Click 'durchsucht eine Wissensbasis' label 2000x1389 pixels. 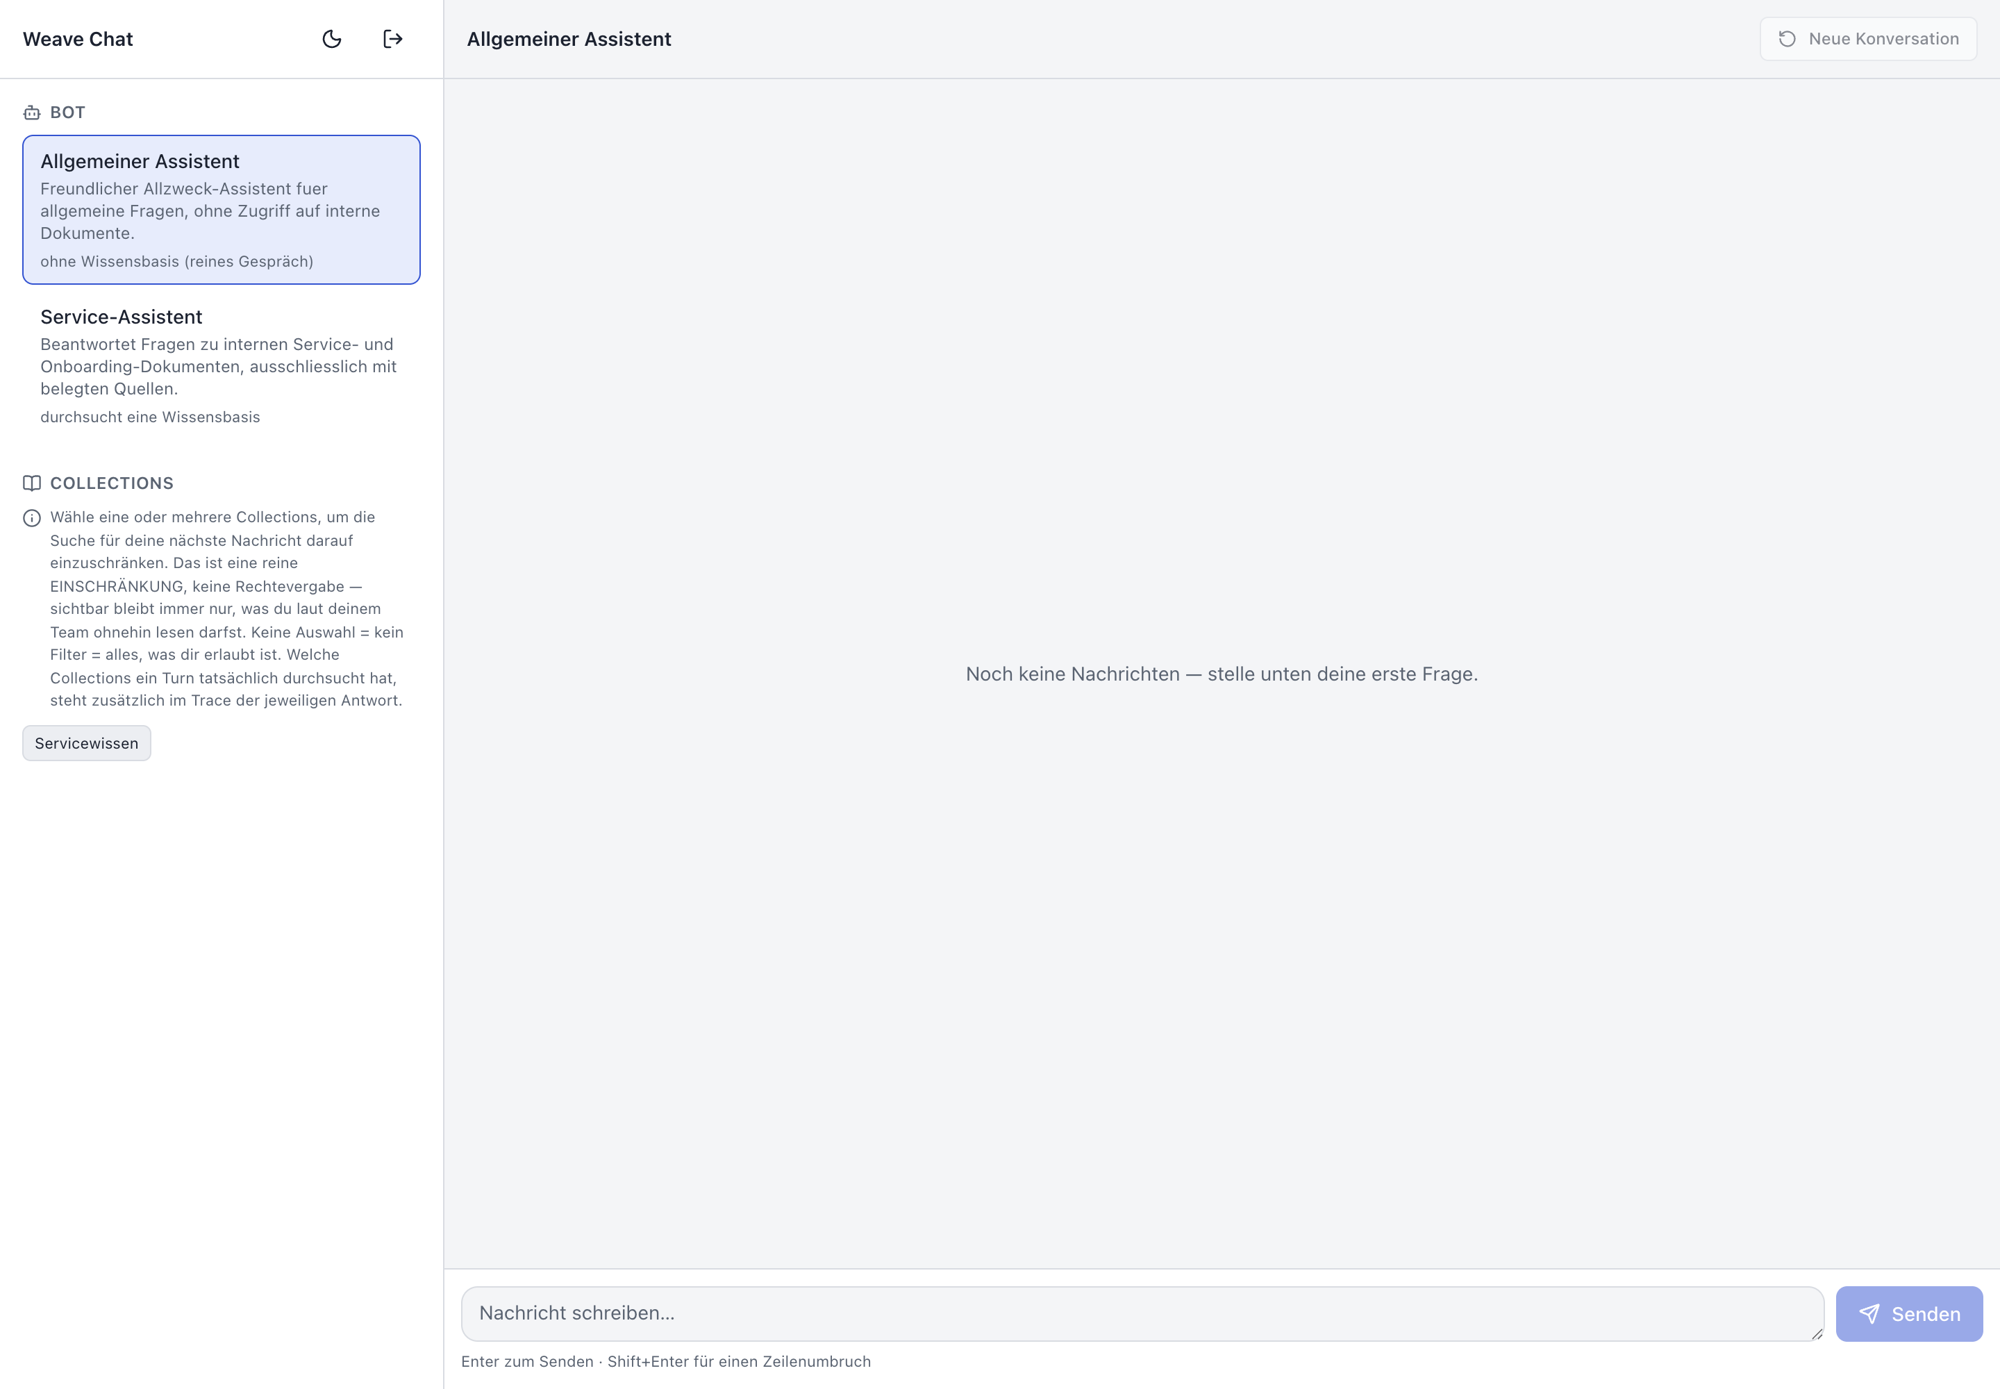pyautogui.click(x=150, y=417)
